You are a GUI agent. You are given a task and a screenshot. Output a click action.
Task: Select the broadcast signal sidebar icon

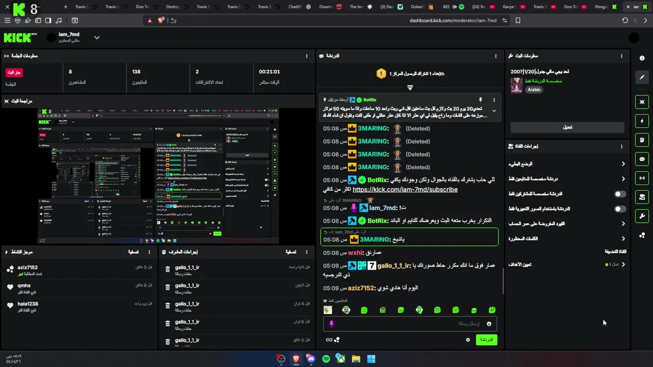click(642, 178)
